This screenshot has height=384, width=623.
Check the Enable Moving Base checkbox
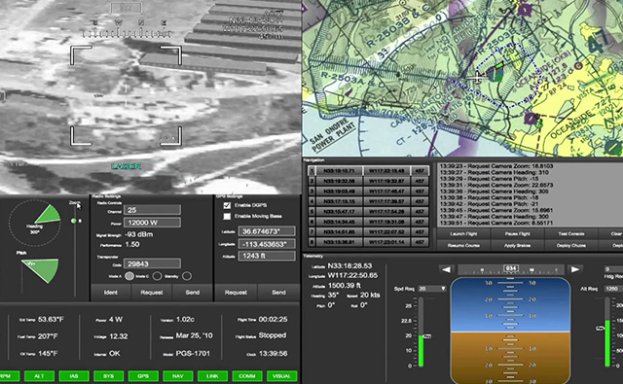[227, 216]
